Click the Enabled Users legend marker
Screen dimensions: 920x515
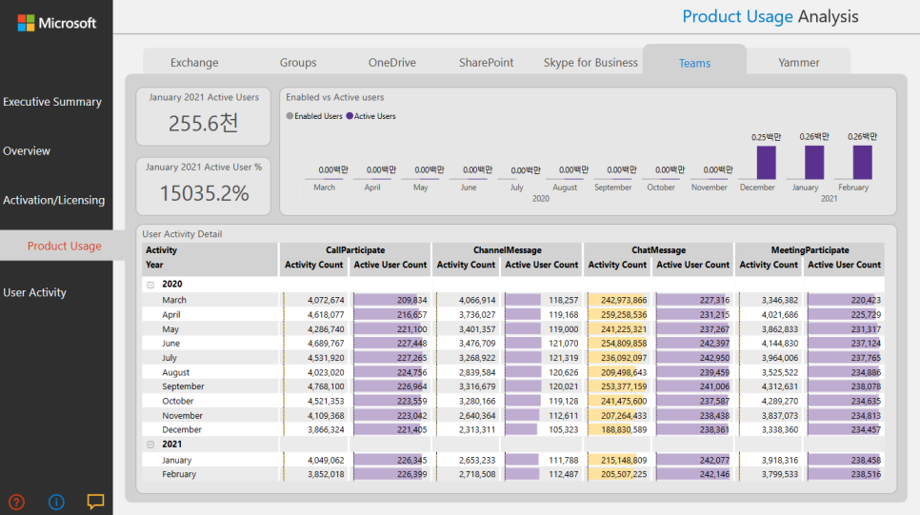[290, 116]
